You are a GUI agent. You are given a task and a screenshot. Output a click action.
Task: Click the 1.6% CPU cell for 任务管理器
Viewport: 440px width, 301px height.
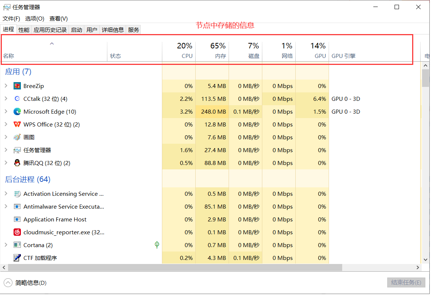179,150
